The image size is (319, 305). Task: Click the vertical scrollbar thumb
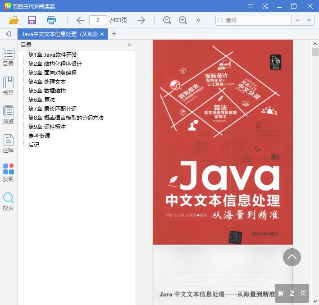[x=315, y=52]
